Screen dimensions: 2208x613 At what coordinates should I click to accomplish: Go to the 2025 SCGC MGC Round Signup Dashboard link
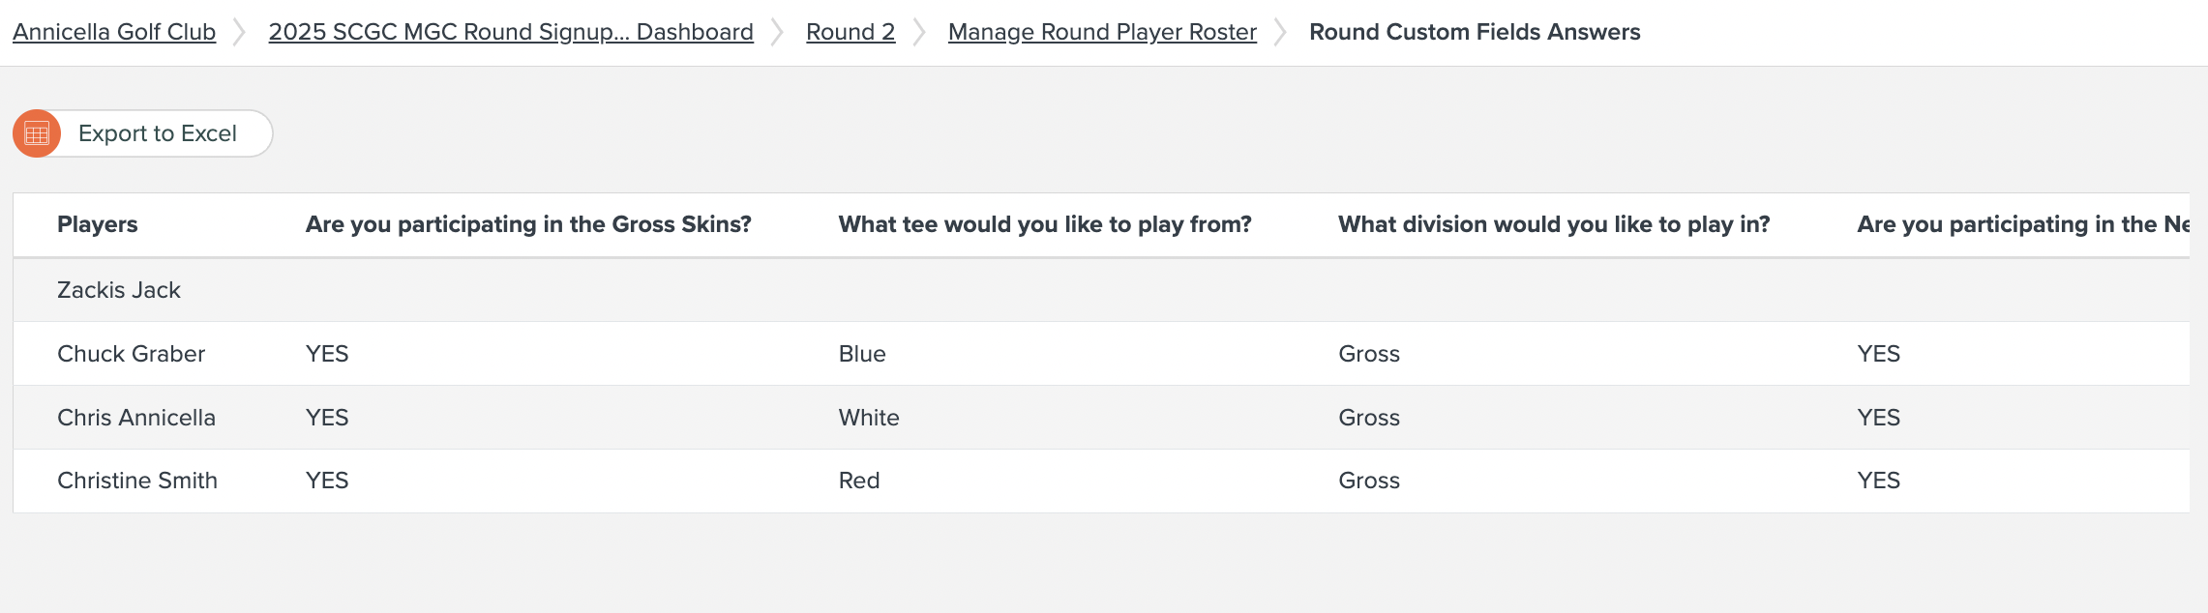click(x=510, y=32)
